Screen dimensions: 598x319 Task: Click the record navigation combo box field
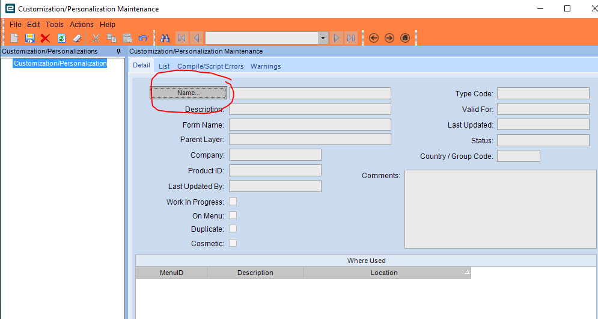pos(262,38)
